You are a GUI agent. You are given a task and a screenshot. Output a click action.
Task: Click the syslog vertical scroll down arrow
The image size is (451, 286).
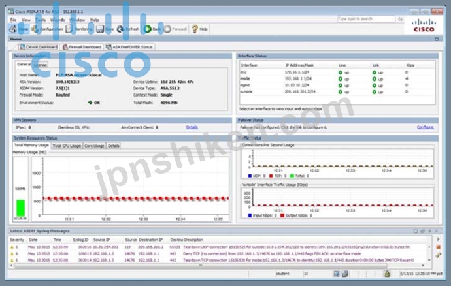click(x=429, y=260)
